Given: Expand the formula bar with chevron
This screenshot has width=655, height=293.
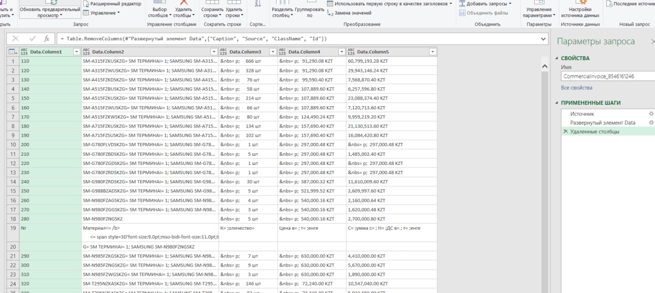Looking at the screenshot, I should [x=543, y=39].
